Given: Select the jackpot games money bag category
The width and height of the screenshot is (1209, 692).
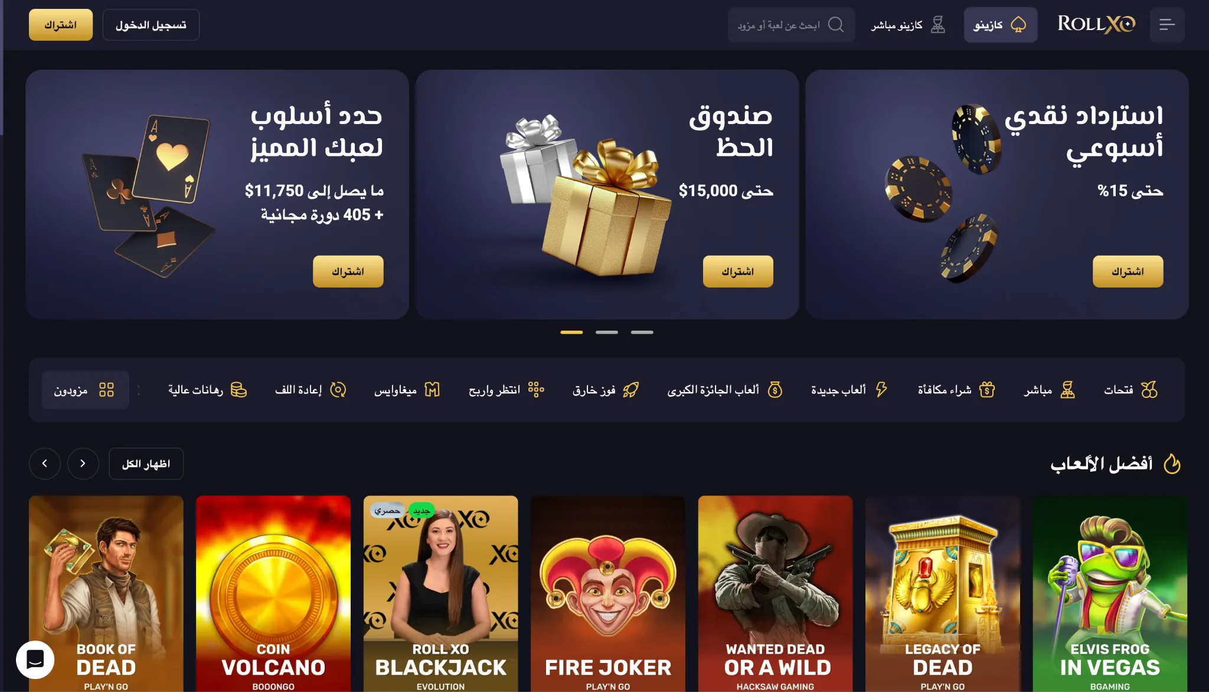Looking at the screenshot, I should 725,390.
